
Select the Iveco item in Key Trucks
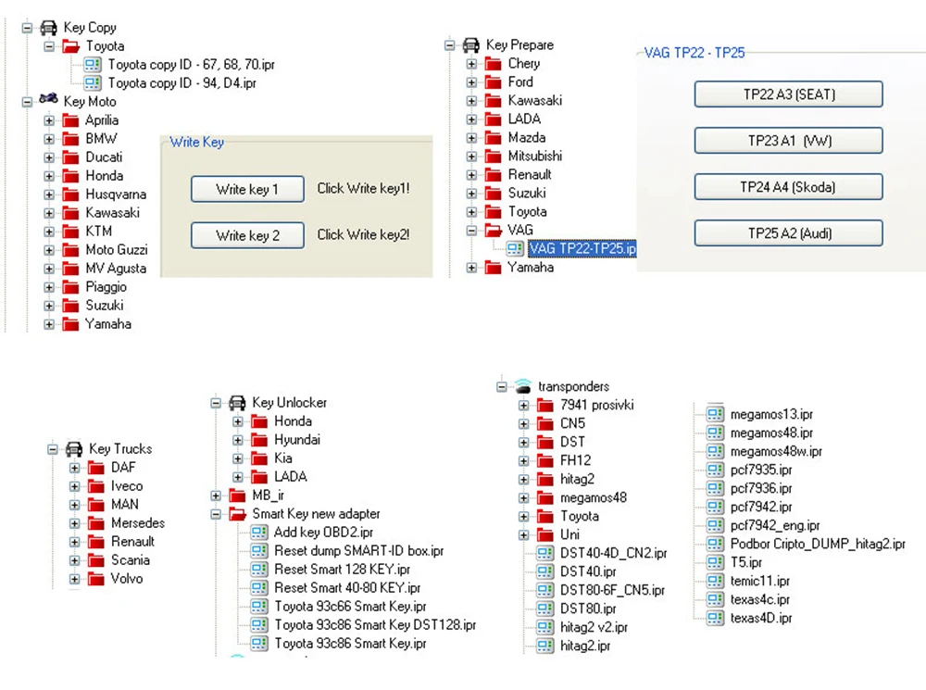(x=127, y=486)
